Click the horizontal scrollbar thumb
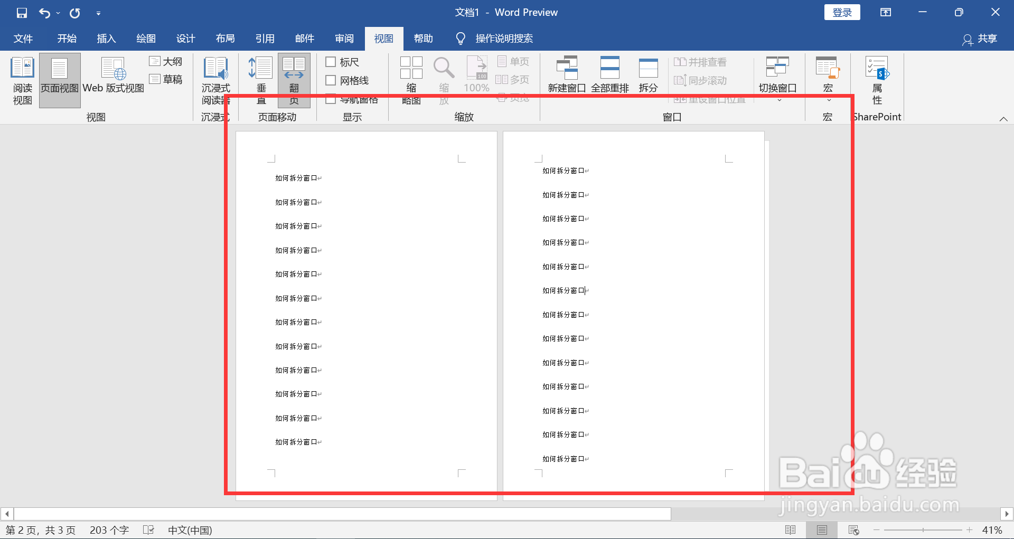The image size is (1014, 539). coord(342,514)
